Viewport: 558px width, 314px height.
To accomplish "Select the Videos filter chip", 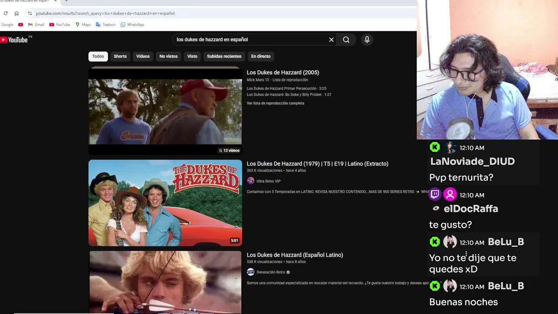I will 143,56.
